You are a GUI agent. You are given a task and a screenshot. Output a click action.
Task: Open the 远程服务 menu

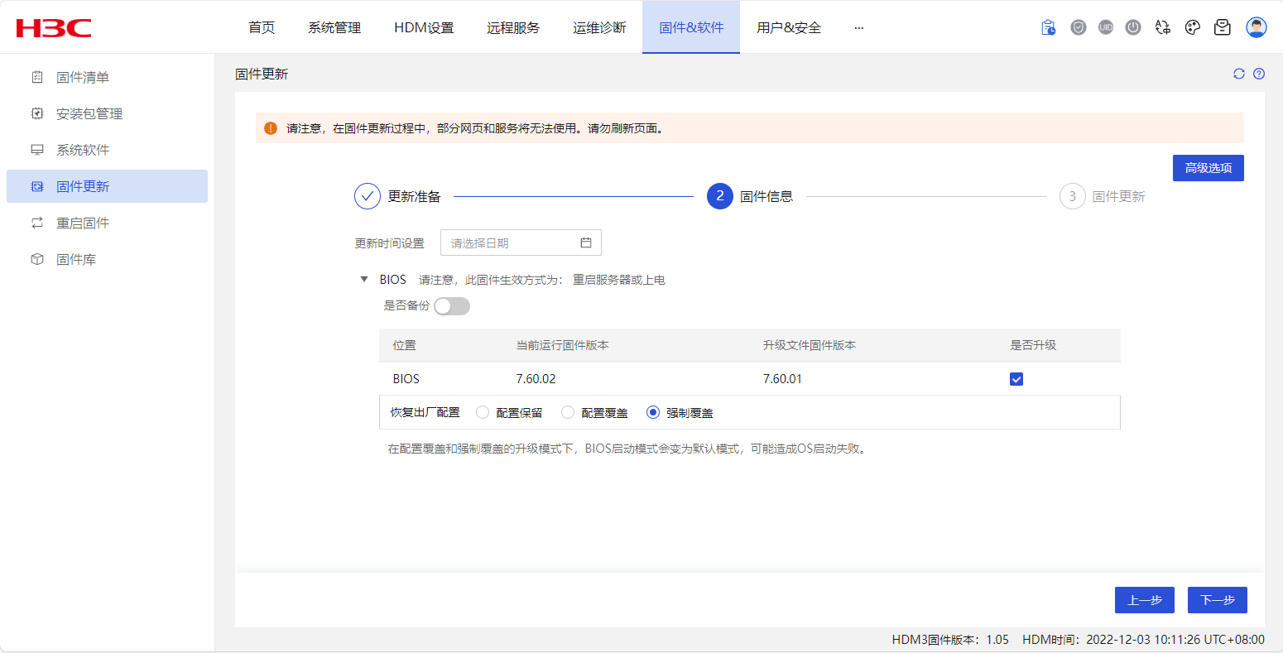pyautogui.click(x=513, y=27)
